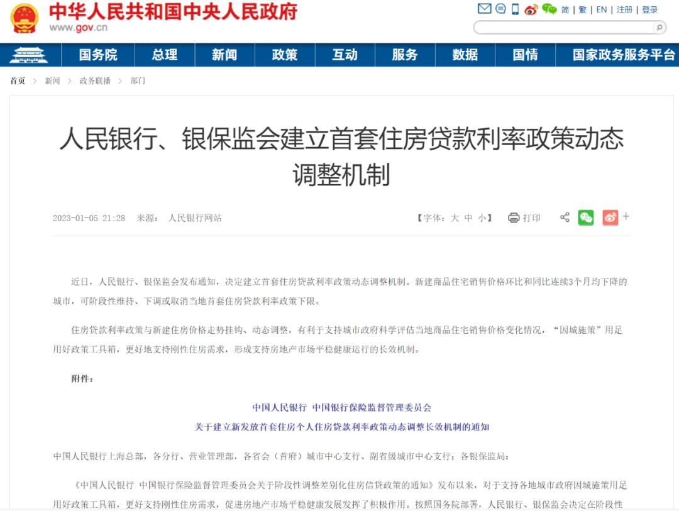Open the 政策 item in the navigation bar
The width and height of the screenshot is (679, 511).
[285, 55]
